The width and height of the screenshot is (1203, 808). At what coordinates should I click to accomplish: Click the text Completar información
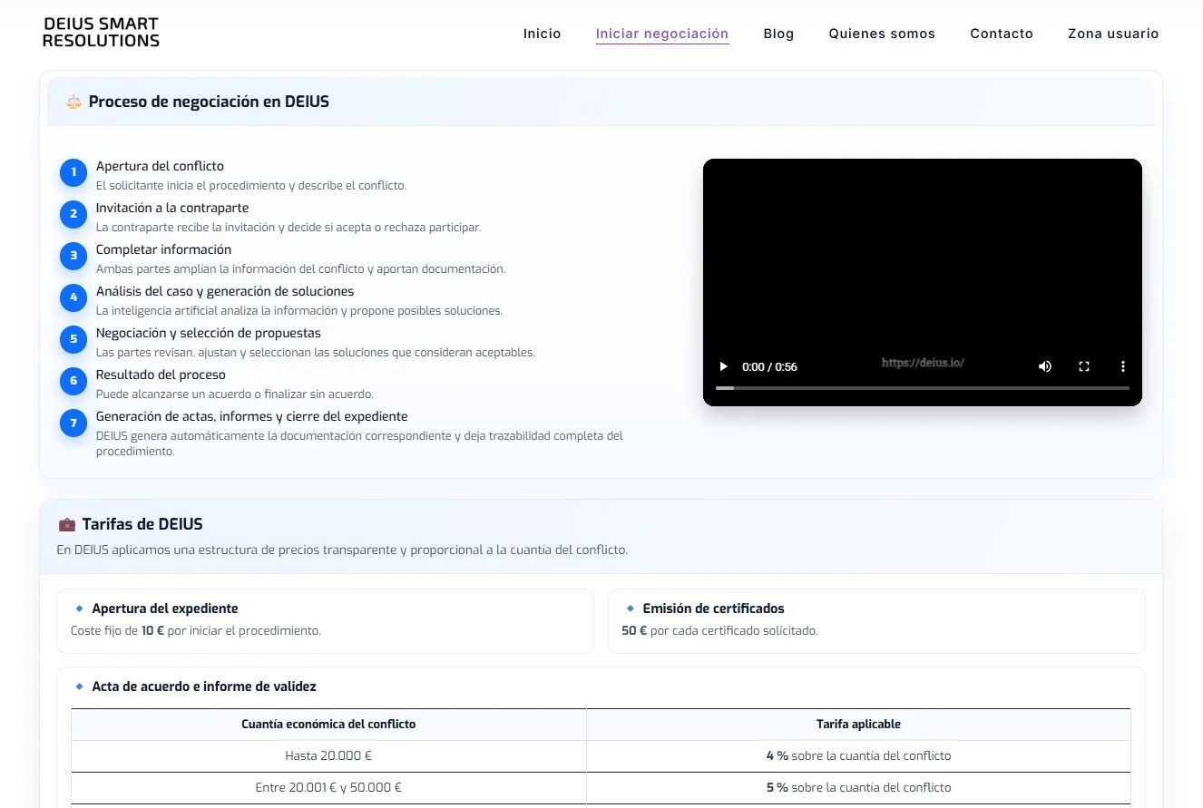tap(163, 249)
